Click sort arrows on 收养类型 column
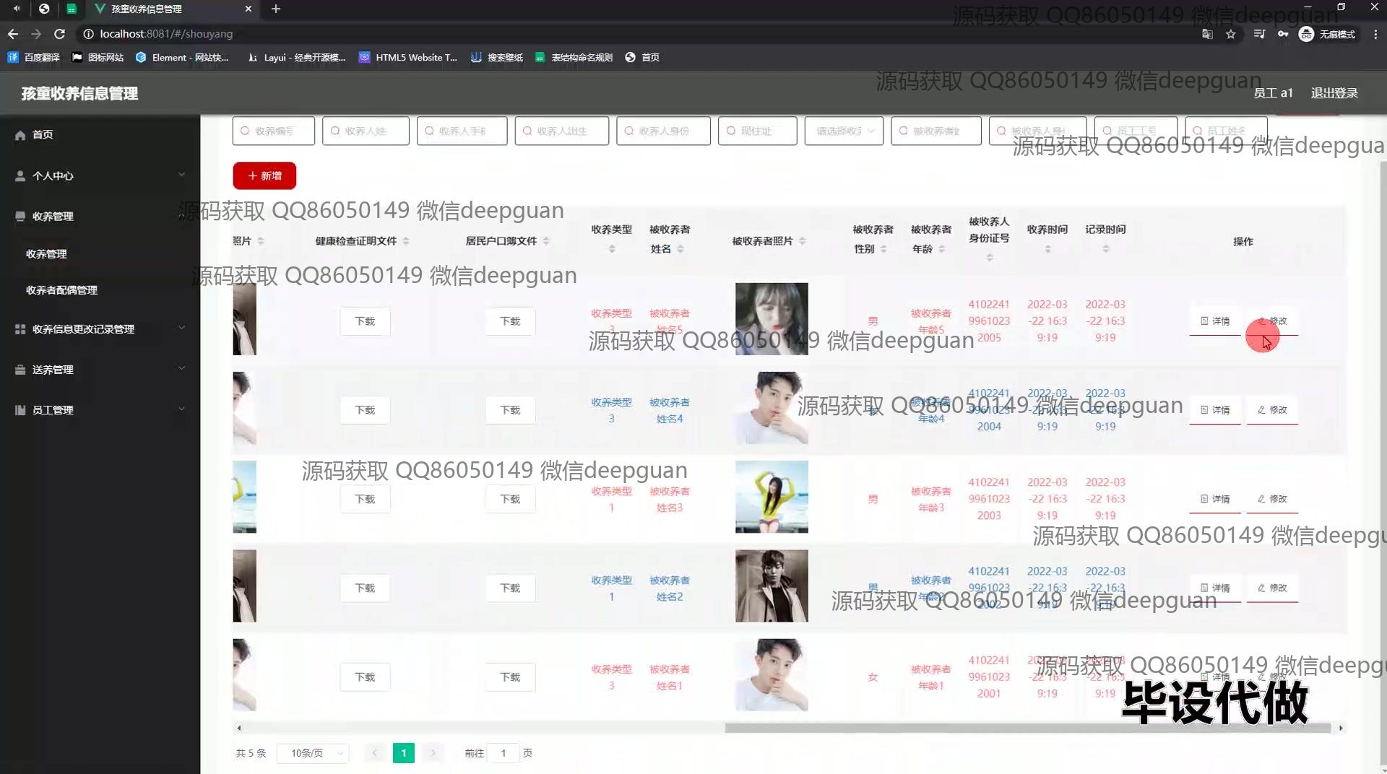This screenshot has height=774, width=1387. coord(612,249)
